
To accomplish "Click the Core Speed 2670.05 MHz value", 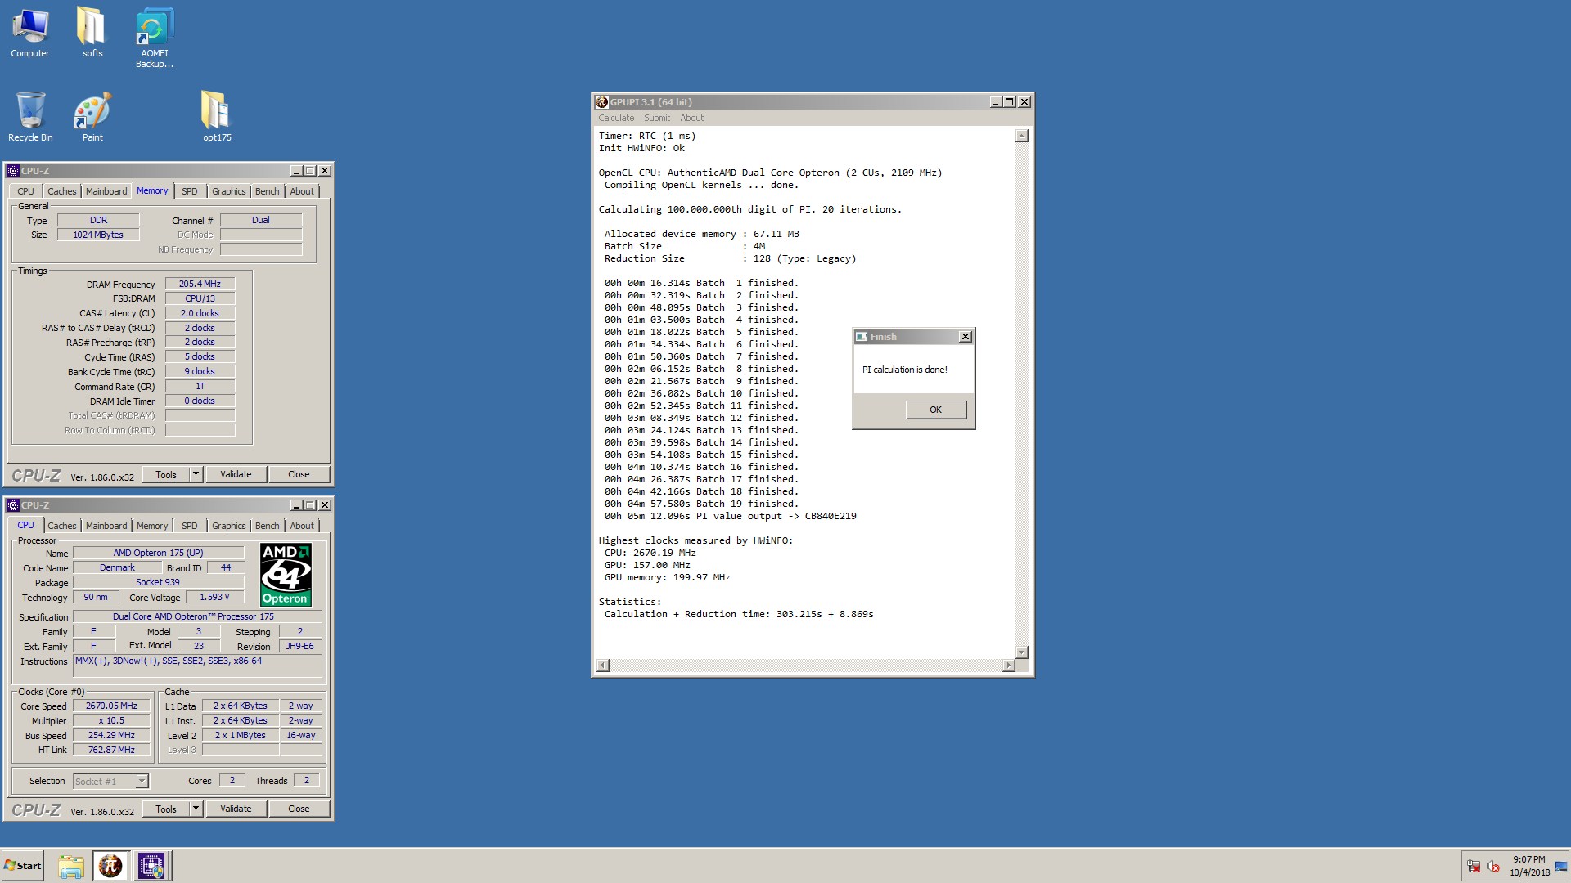I will point(111,706).
